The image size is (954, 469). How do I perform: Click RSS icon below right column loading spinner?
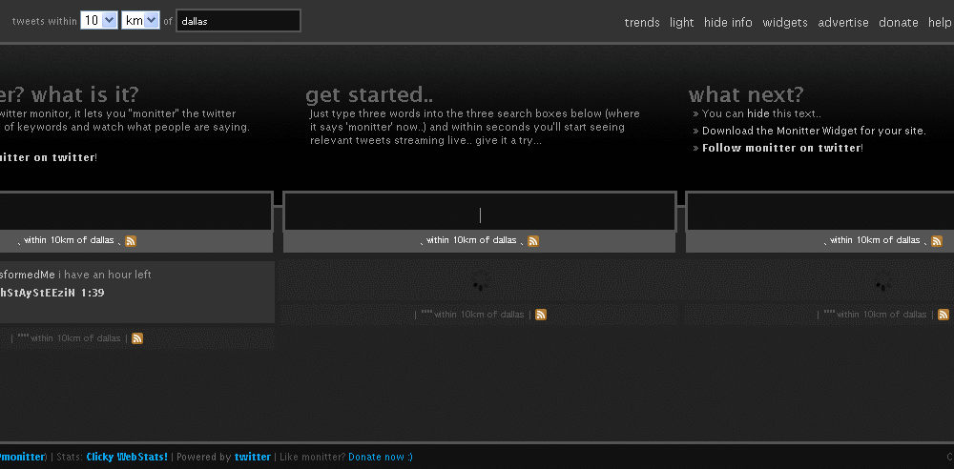coord(944,315)
